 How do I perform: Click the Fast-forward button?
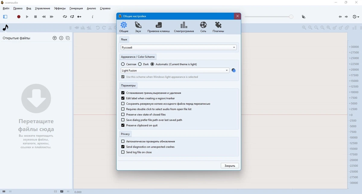(x=52, y=17)
